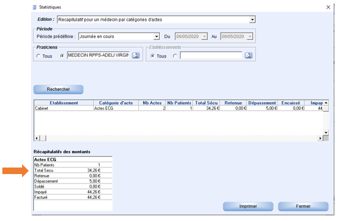Image resolution: width=337 pixels, height=221 pixels.
Task: Click the Etablissements text input field
Action: point(211,55)
